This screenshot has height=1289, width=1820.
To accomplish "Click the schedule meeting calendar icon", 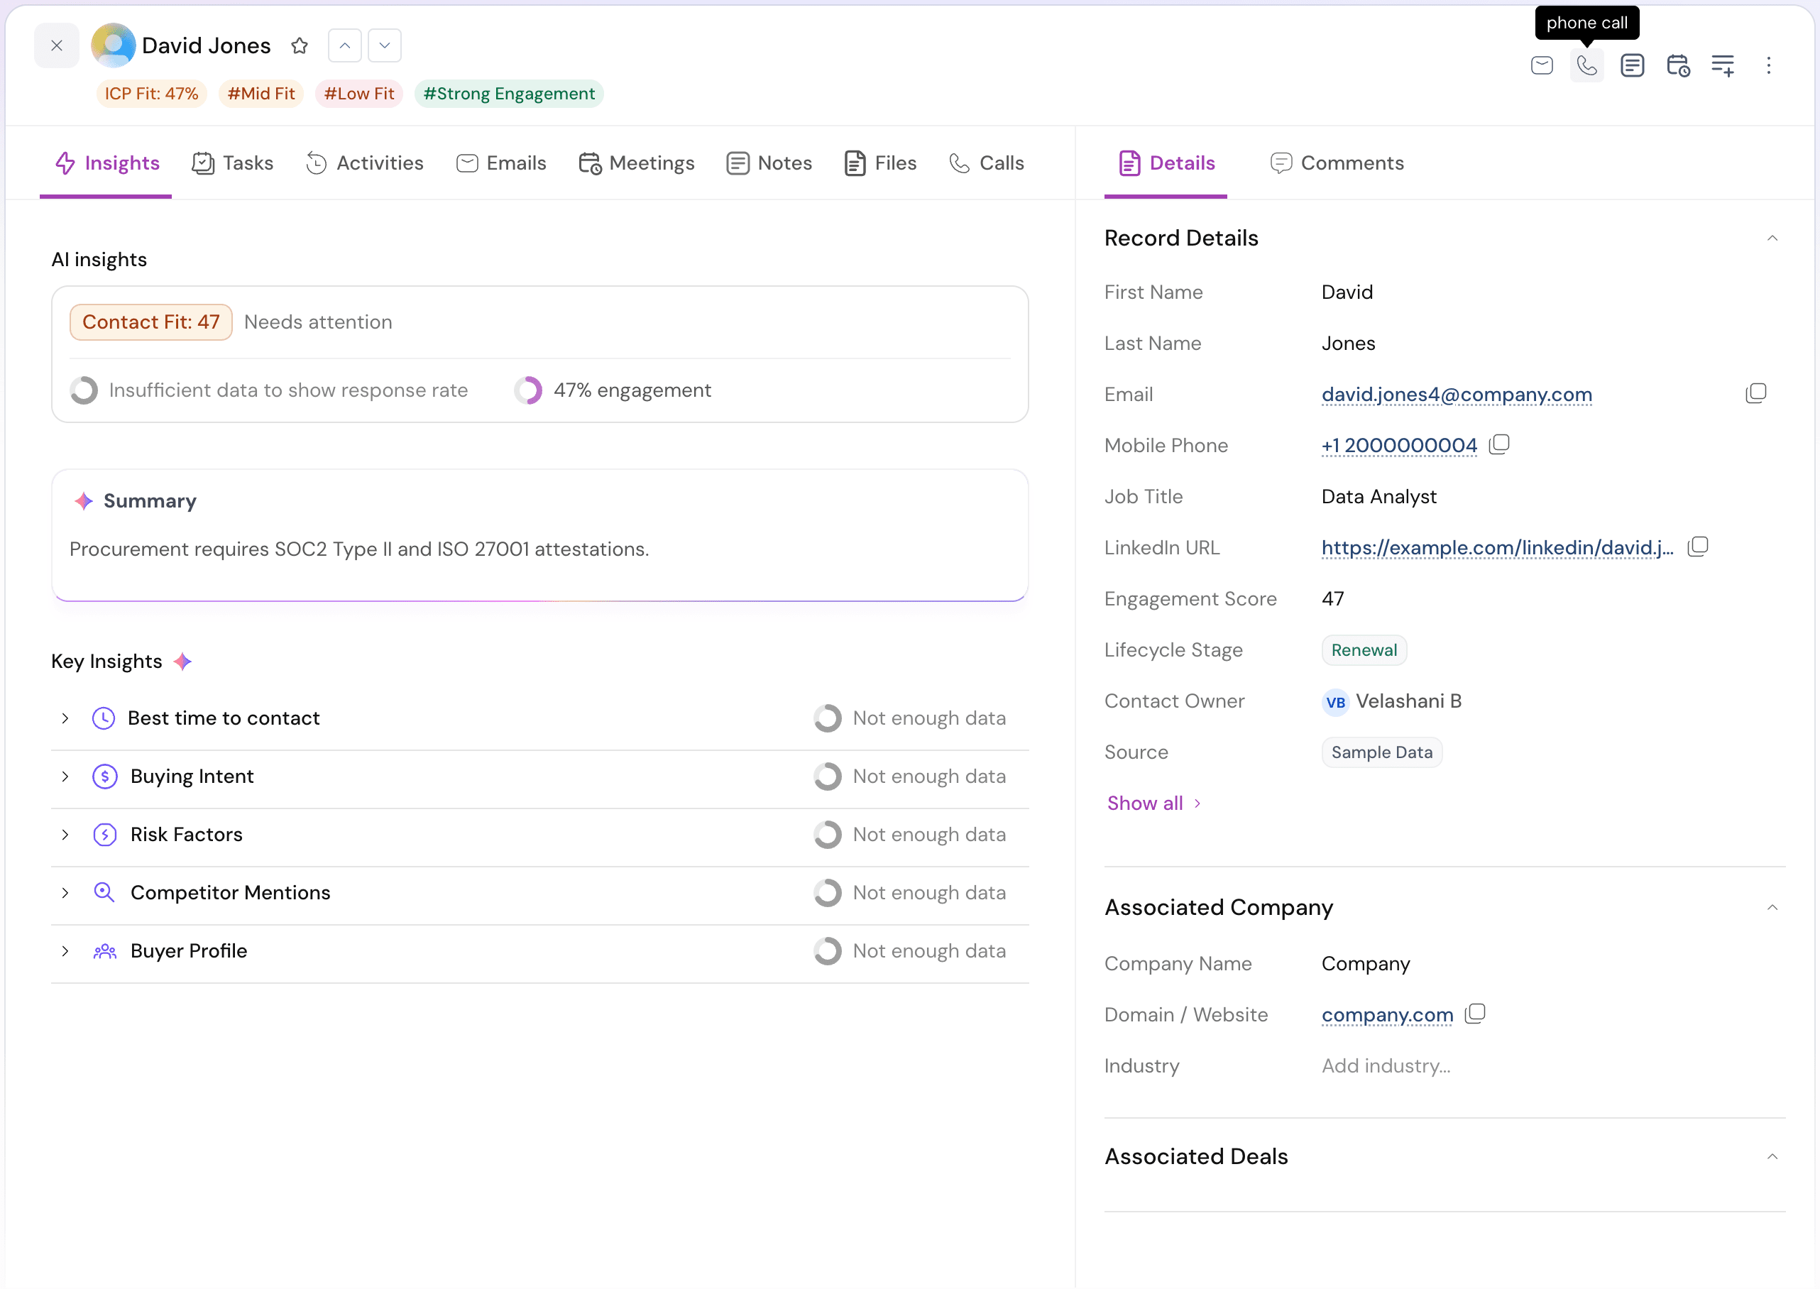I will coord(1678,65).
